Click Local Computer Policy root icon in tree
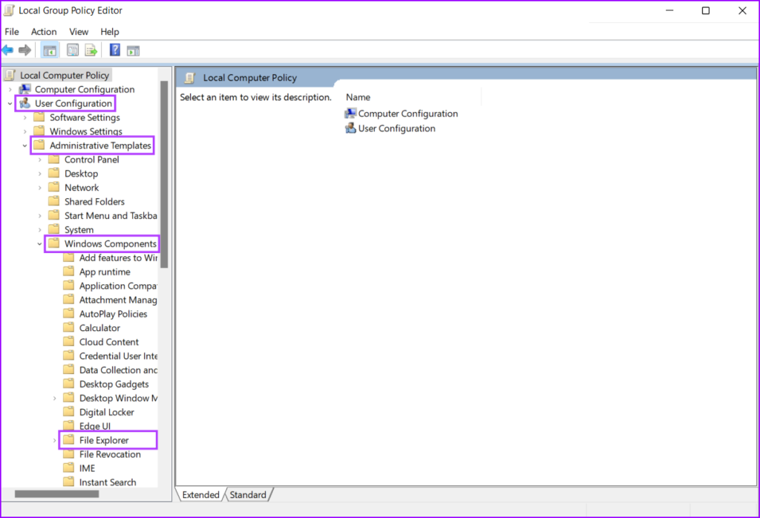Viewport: 760px width, 518px height. (x=10, y=75)
